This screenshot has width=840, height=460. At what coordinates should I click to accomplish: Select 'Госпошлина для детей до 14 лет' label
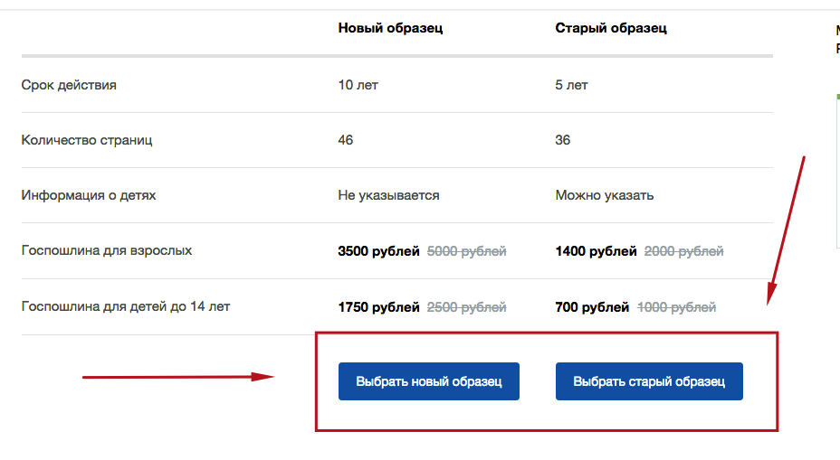tap(126, 306)
